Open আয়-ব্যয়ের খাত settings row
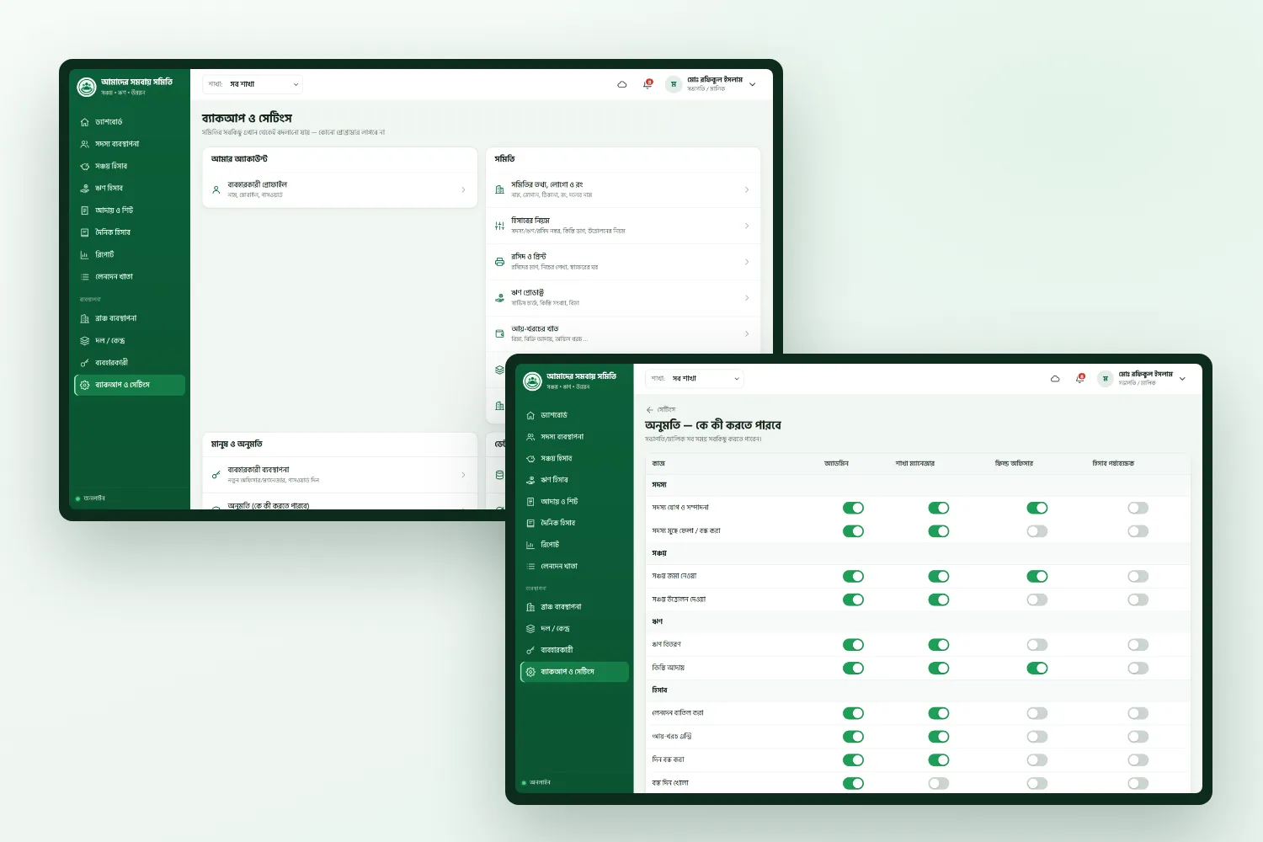The width and height of the screenshot is (1263, 842). tap(623, 334)
